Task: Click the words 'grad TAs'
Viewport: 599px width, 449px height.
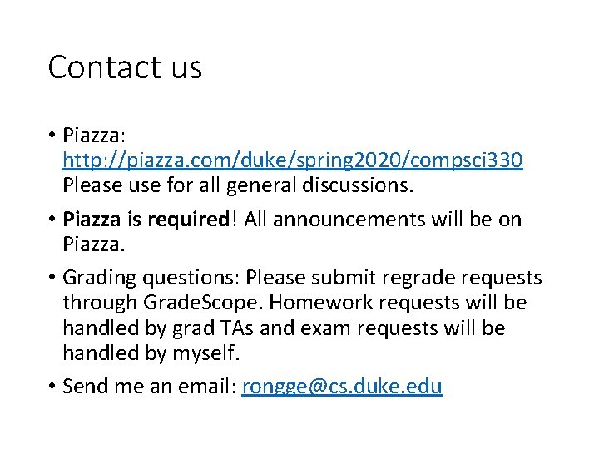Action: point(204,328)
